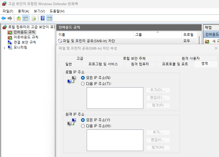Open the 동작(A) menu
The height and width of the screenshot is (157, 219).
coord(24,11)
